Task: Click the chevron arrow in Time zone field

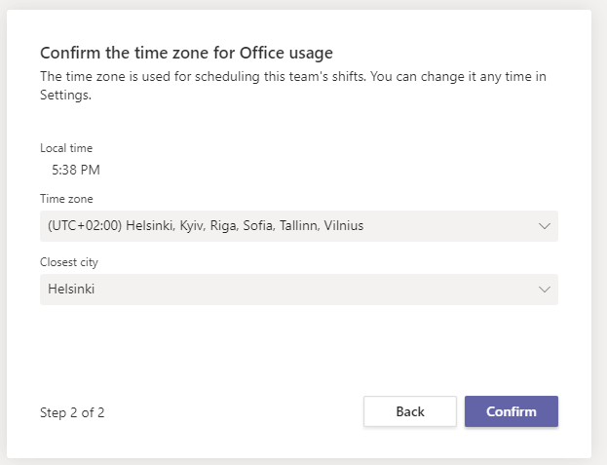Action: point(544,226)
